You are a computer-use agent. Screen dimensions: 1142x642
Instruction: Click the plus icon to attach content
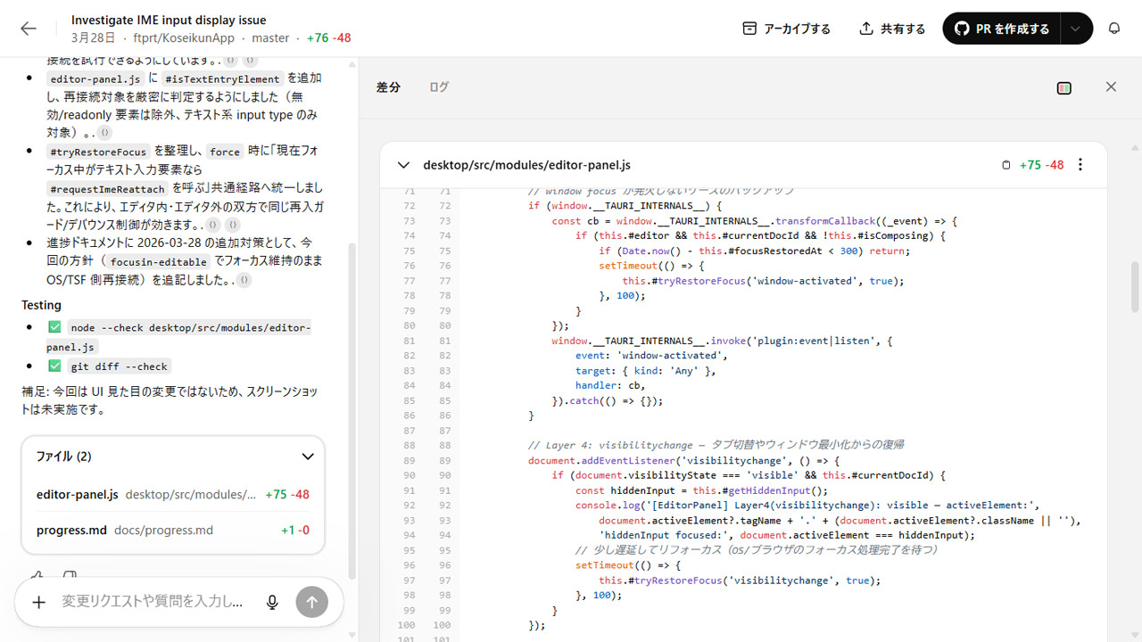coord(38,602)
